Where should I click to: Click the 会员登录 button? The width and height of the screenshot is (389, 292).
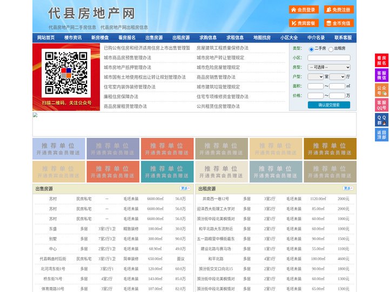pos(304,10)
